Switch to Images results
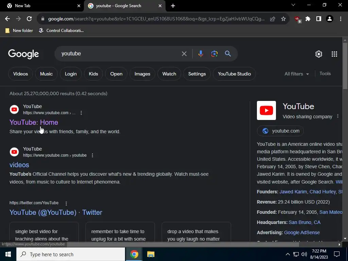 point(142,74)
